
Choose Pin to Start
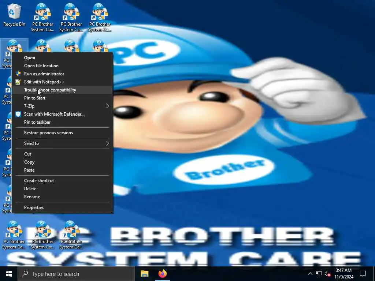pyautogui.click(x=62, y=98)
